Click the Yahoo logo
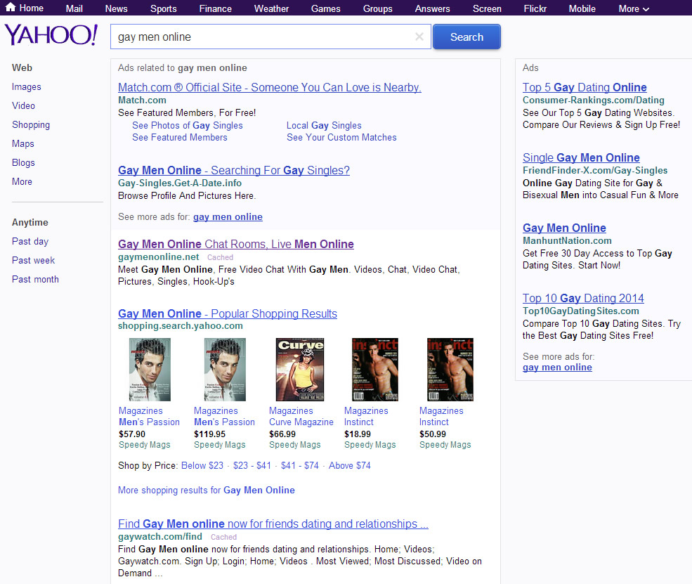The height and width of the screenshot is (584, 692). (51, 35)
